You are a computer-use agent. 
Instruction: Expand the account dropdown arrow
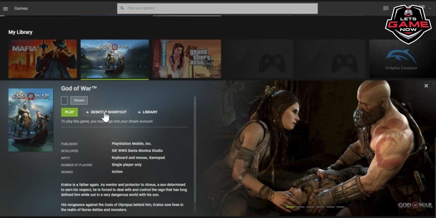[x=430, y=8]
